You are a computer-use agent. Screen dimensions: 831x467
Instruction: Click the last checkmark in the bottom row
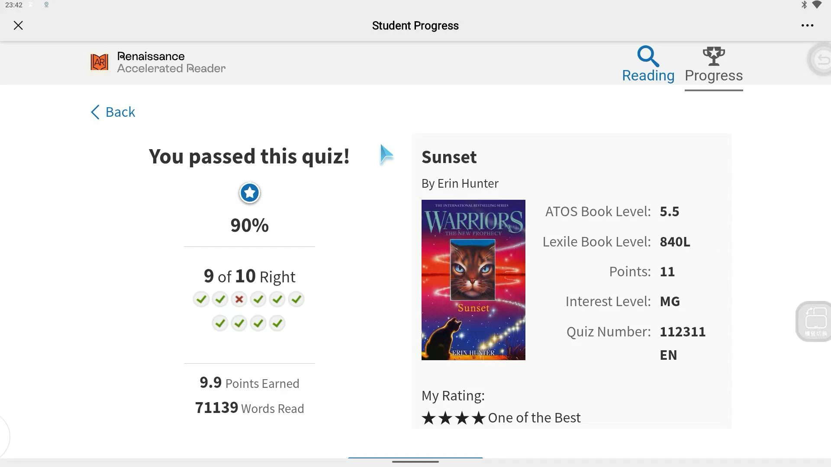pyautogui.click(x=277, y=323)
